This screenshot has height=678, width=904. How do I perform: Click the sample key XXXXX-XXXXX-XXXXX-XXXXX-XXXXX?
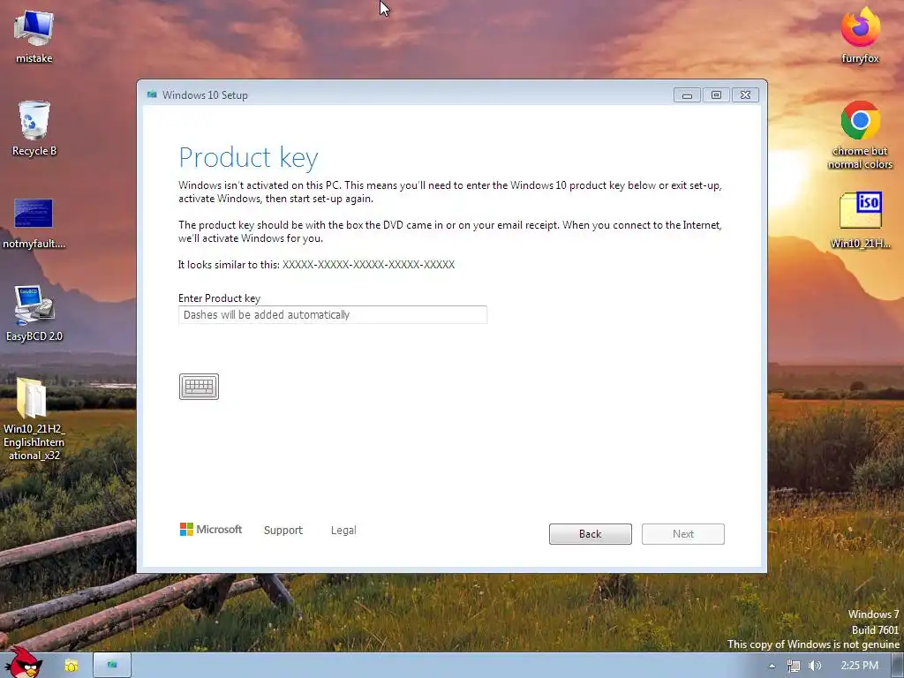tap(368, 265)
